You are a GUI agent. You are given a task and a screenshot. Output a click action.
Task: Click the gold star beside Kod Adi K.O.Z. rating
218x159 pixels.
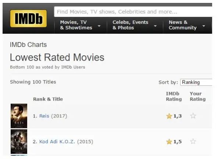pyautogui.click(x=169, y=142)
